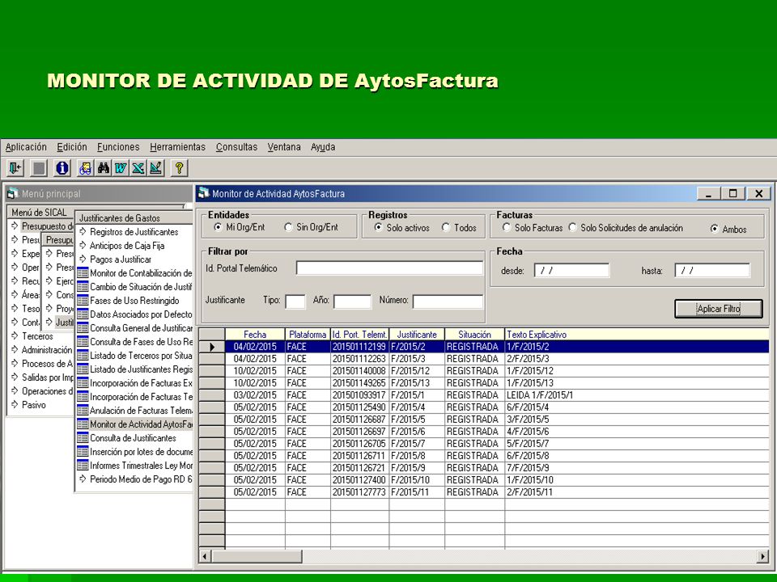Click the gray stop square toolbar icon
Screen dimensions: 777x582
pyautogui.click(x=39, y=168)
